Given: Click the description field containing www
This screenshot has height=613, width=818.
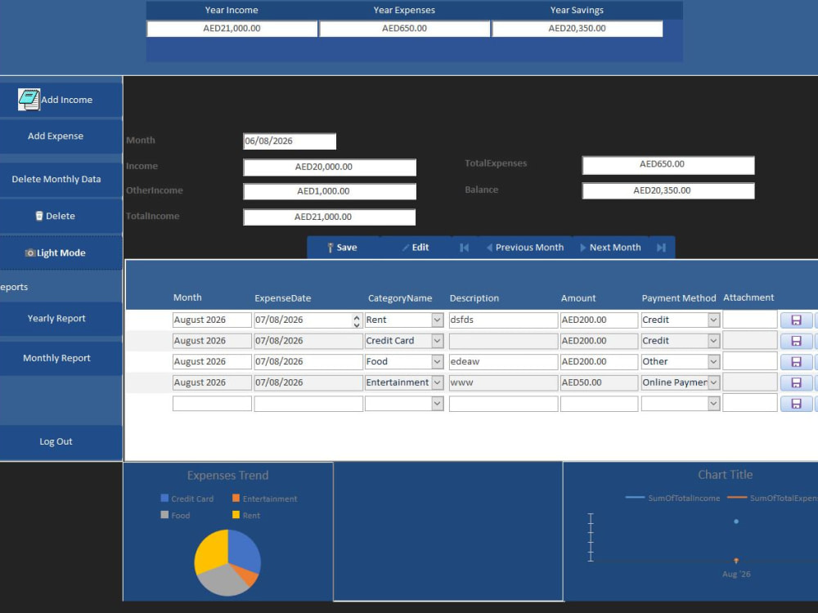Looking at the screenshot, I should 503,383.
